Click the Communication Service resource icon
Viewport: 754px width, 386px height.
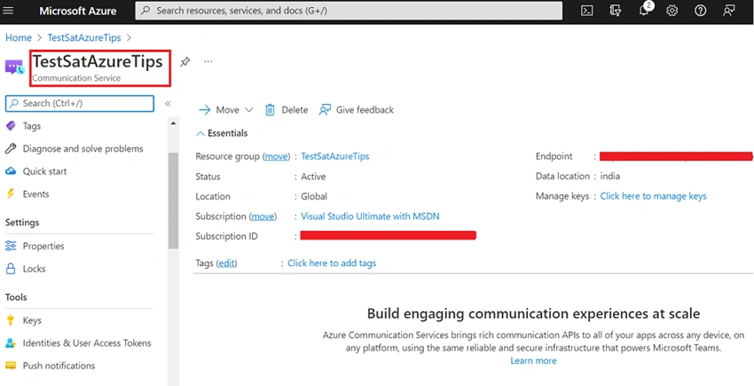coord(14,67)
